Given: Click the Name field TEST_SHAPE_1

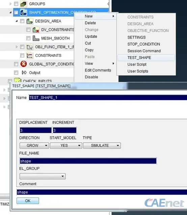Looking at the screenshot, I should (x=108, y=98).
